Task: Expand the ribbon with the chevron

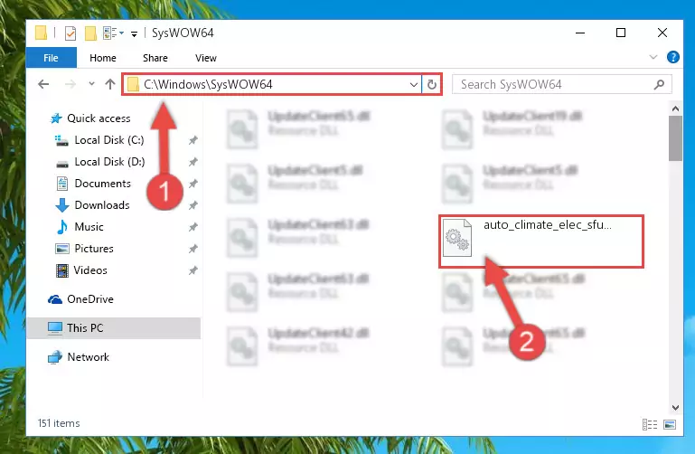Action: pyautogui.click(x=653, y=57)
